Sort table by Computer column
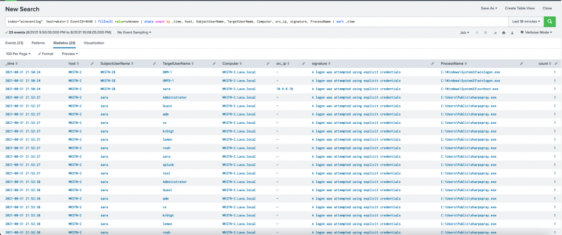Image resolution: width=562 pixels, height=235 pixels. [231, 64]
